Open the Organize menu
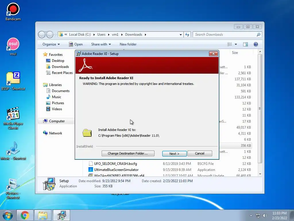Screen dimensions: 294x221 point(51,44)
